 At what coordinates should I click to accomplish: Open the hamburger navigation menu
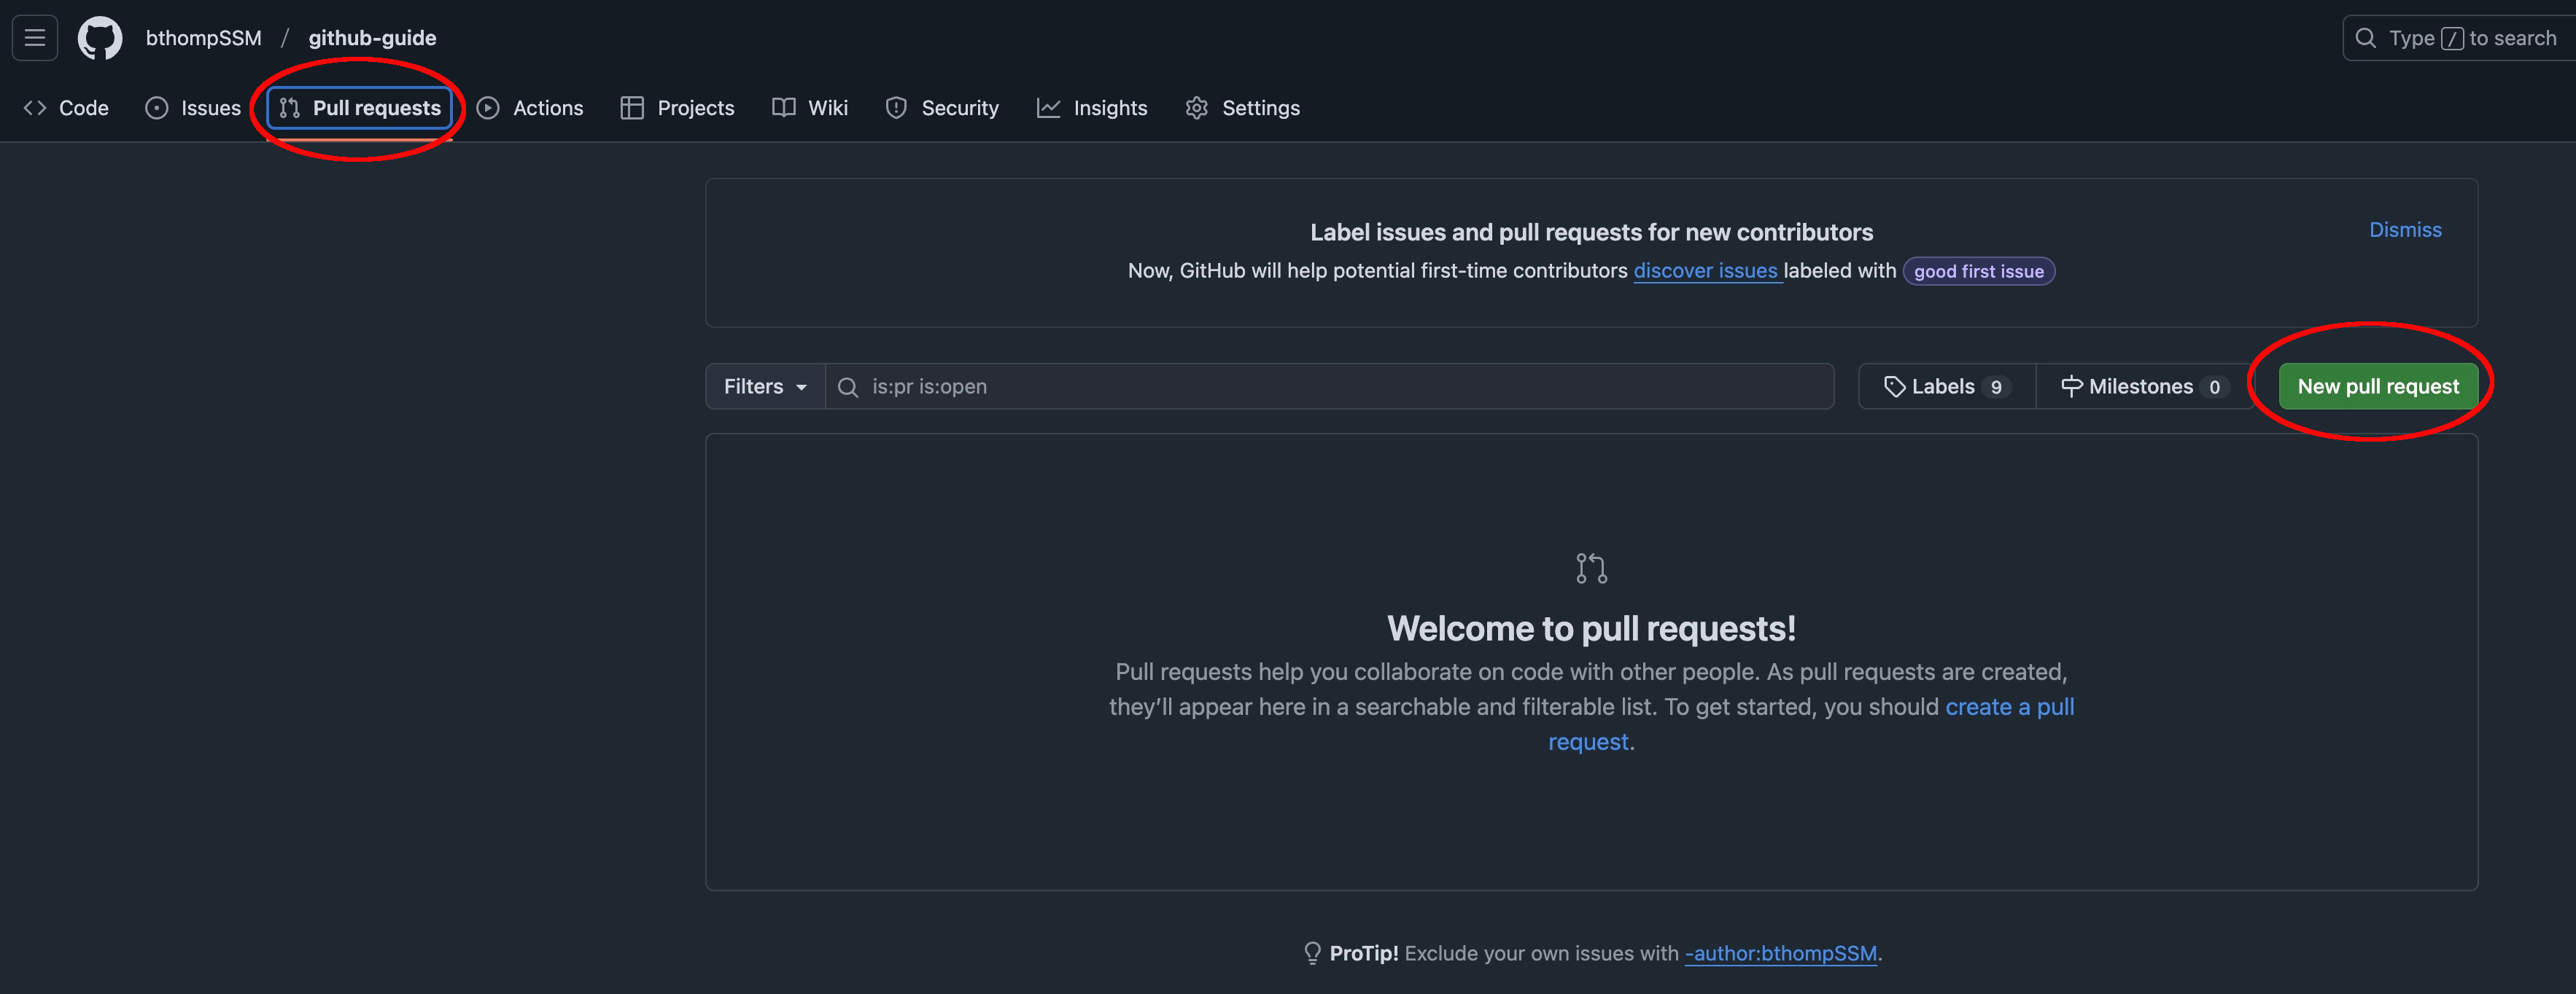pyautogui.click(x=35, y=38)
